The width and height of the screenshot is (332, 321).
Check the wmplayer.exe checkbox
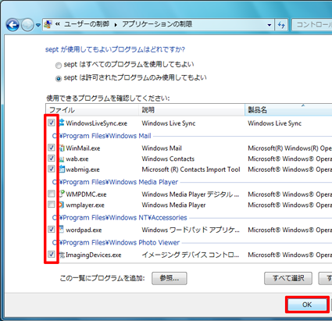click(52, 205)
